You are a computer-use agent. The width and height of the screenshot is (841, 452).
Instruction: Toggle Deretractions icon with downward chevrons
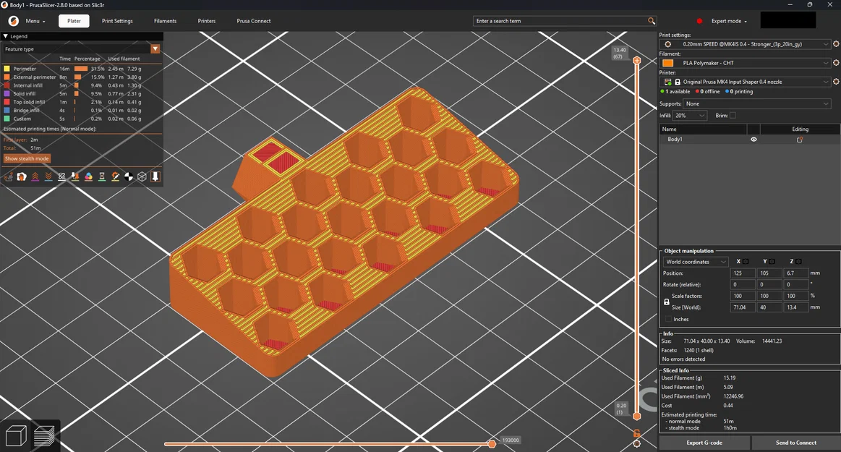(x=48, y=176)
